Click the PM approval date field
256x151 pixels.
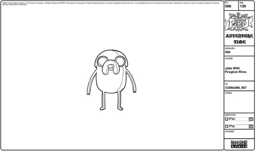[x=242, y=126]
